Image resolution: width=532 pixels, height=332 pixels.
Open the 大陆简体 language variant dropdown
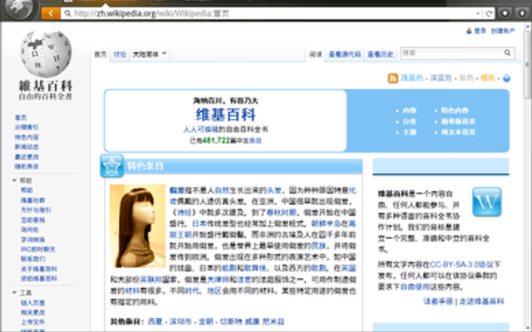point(150,54)
